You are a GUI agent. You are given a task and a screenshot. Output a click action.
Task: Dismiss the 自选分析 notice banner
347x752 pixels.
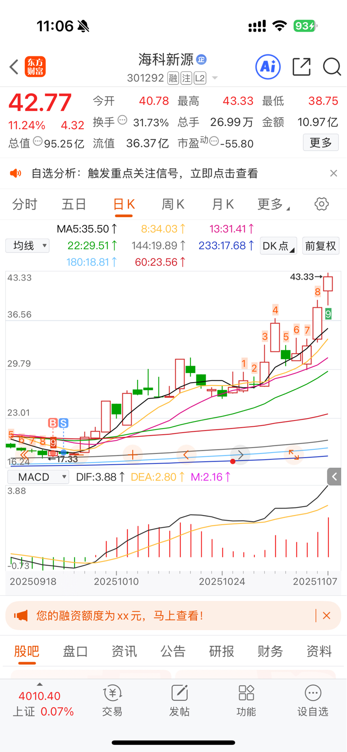[333, 173]
